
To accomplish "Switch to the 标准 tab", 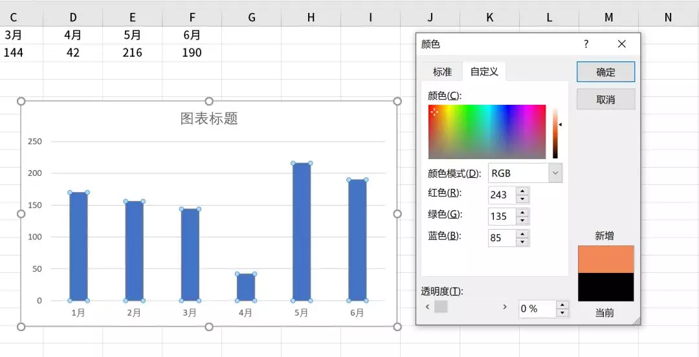I will (442, 72).
